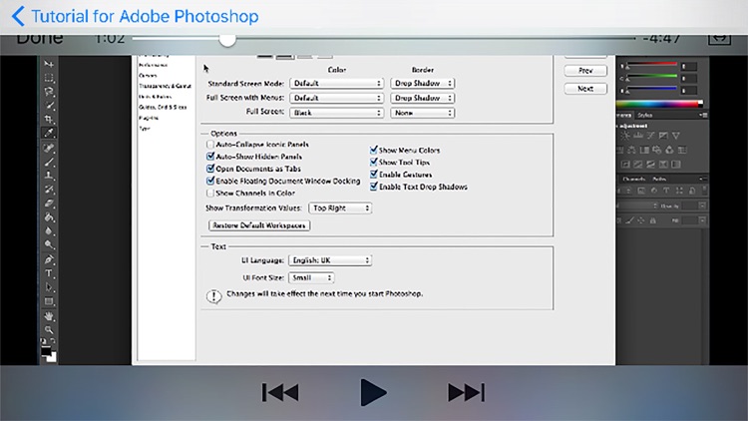
Task: Select the Rectangular Marquee tool
Action: pyautogui.click(x=49, y=78)
